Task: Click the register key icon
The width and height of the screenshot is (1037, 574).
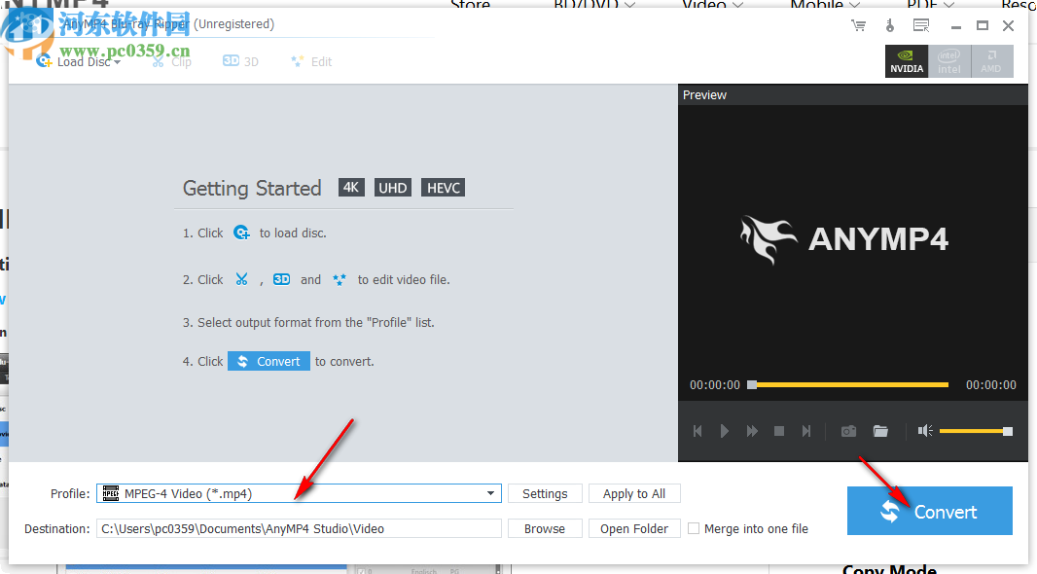Action: click(x=890, y=26)
